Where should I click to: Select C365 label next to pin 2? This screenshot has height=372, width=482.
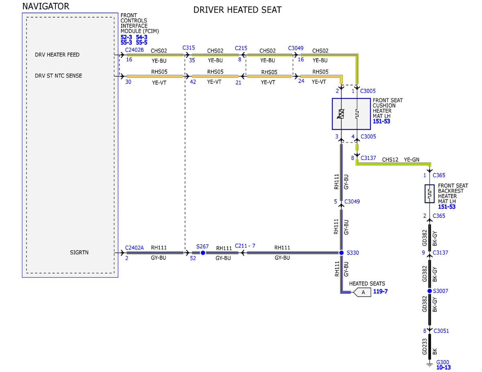(439, 216)
